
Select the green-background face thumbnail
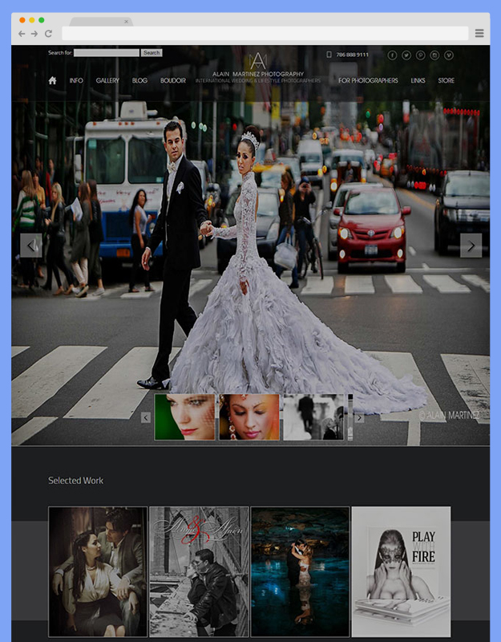tap(184, 417)
